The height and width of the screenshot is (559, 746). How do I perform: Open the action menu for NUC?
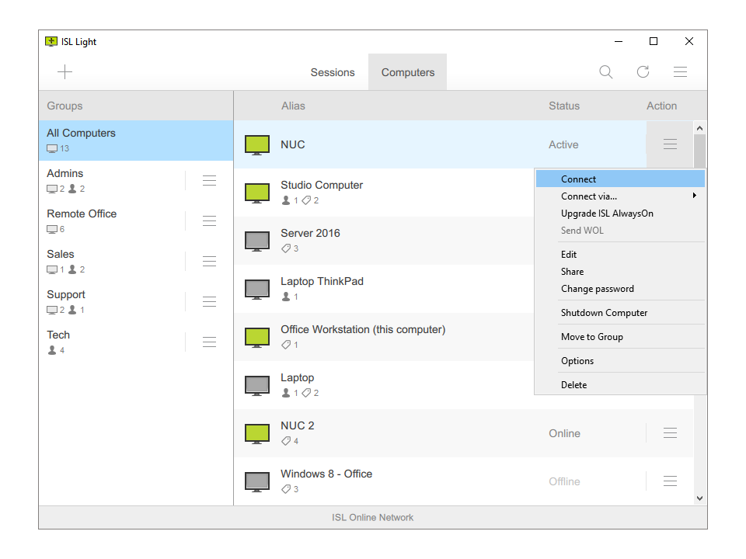[x=670, y=144]
